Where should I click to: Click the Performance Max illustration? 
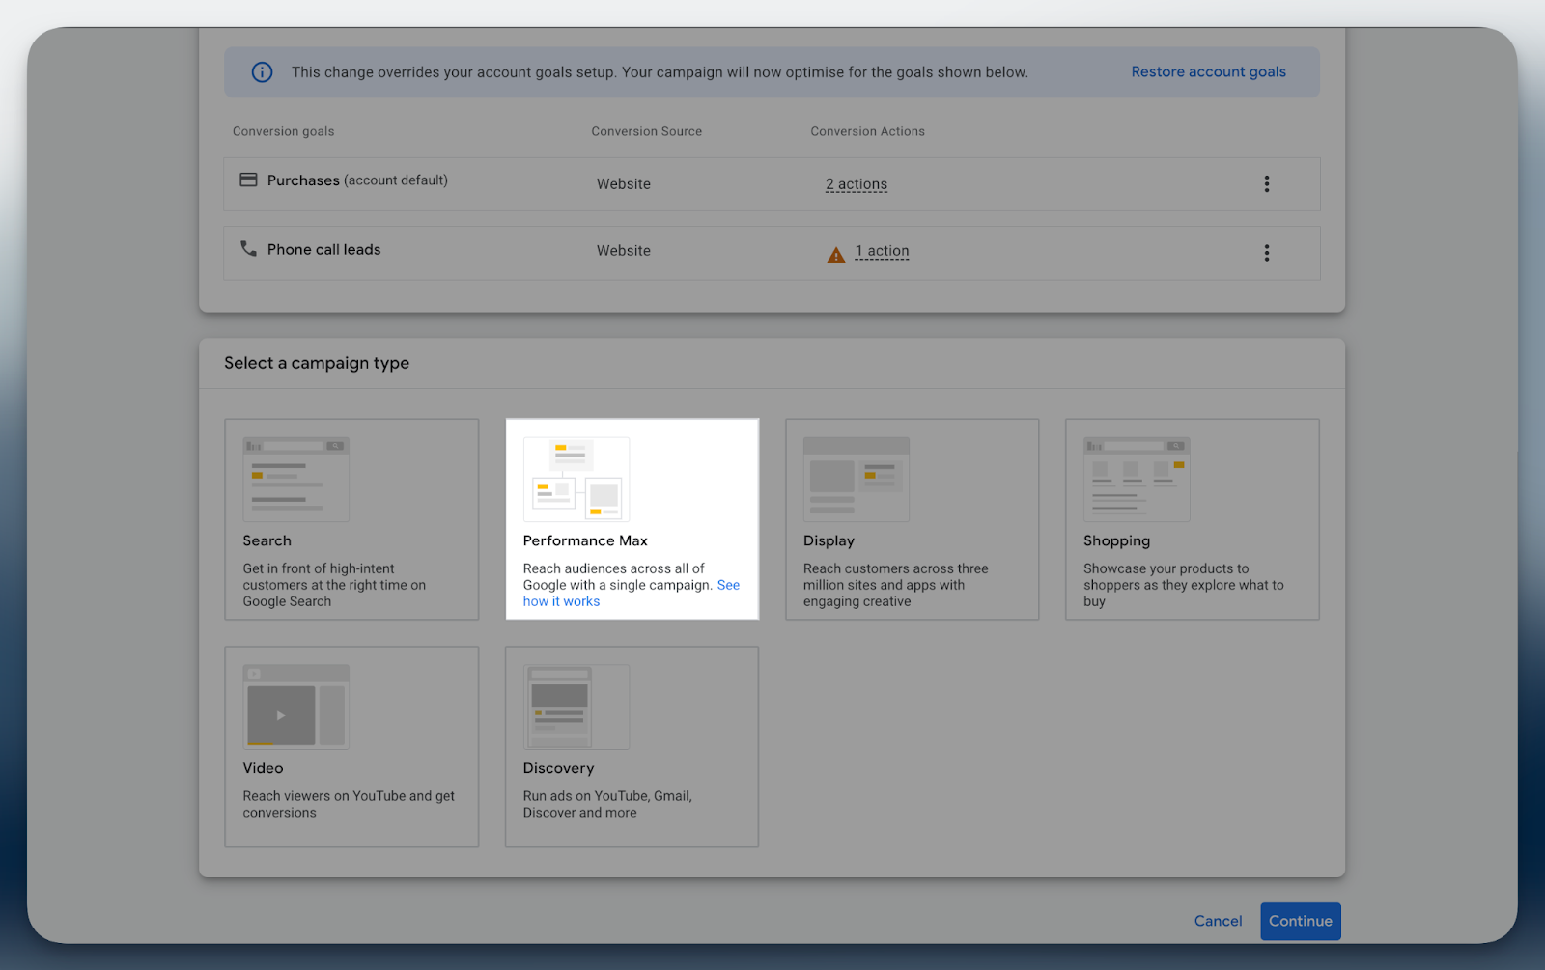(x=576, y=480)
